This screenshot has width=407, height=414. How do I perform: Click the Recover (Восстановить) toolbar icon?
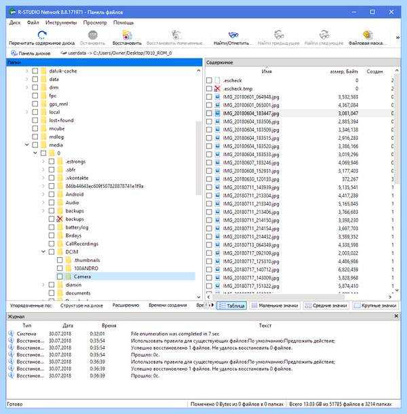click(127, 35)
